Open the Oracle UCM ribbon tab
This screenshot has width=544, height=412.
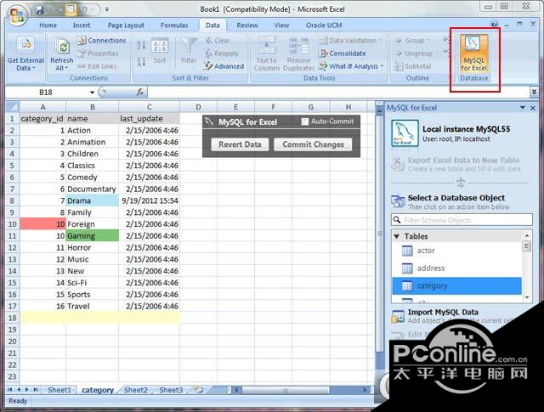tap(324, 25)
